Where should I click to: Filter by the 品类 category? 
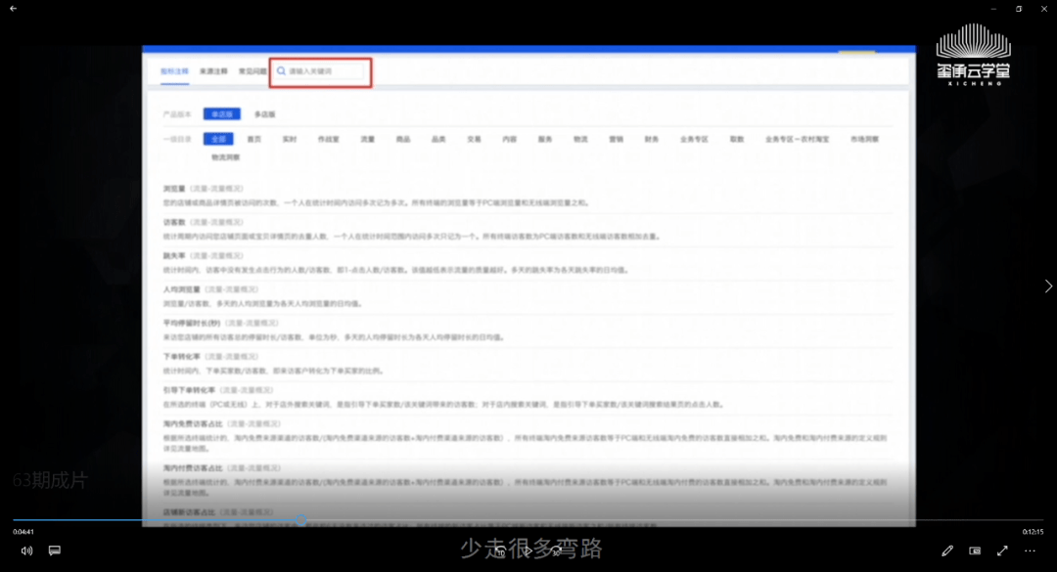438,139
